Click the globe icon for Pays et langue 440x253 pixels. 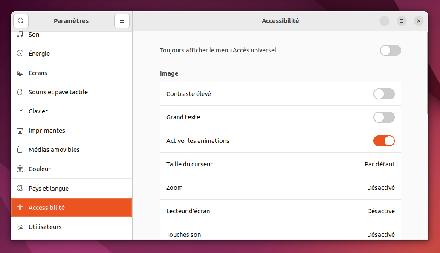[x=20, y=188]
